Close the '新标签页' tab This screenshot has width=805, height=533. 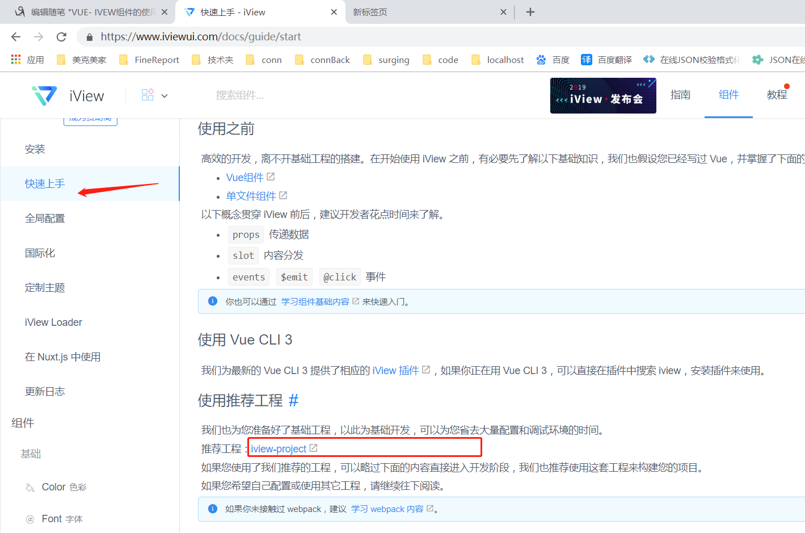pos(503,12)
